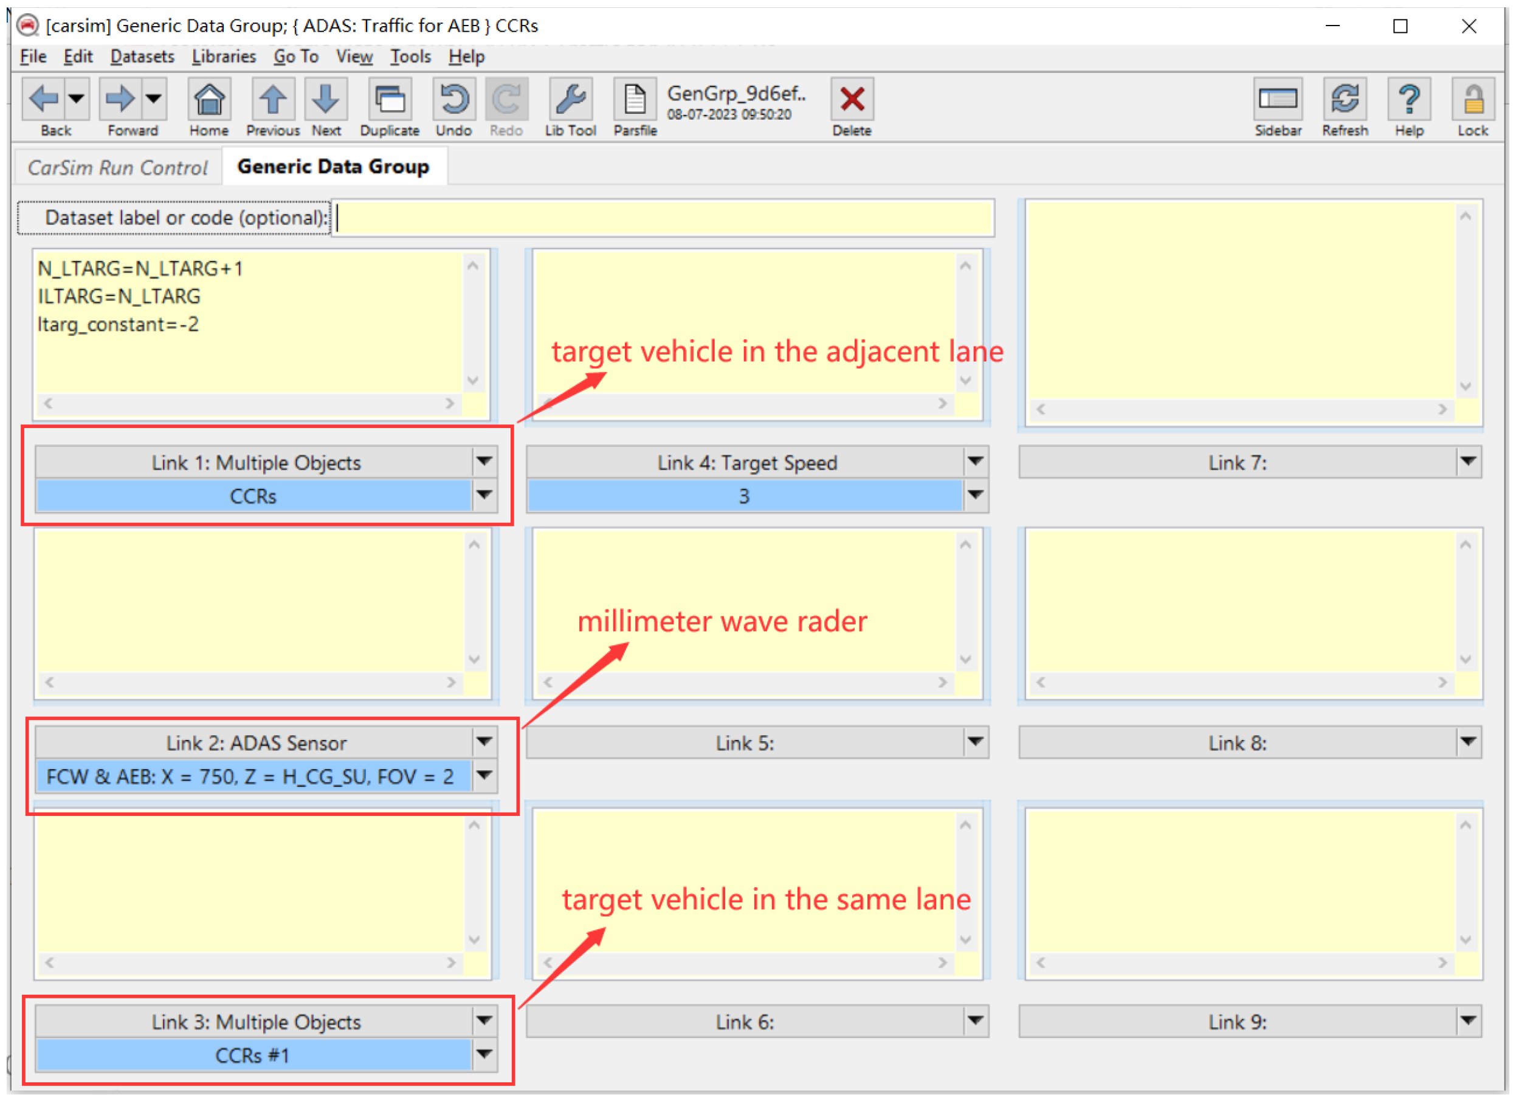This screenshot has width=1516, height=1103.
Task: Expand the Link 7 dropdown arrow
Action: tap(1468, 462)
